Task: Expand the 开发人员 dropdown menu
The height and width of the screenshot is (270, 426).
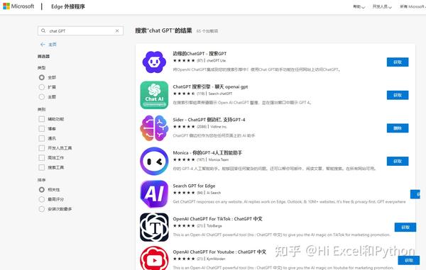Action: pos(382,6)
